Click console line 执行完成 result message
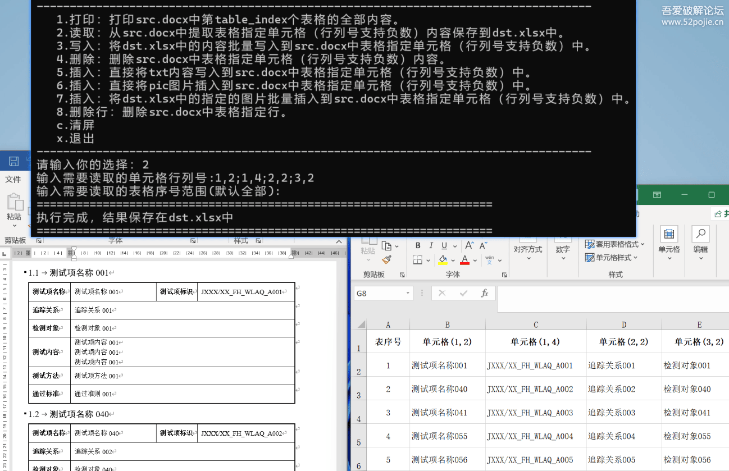729x471 pixels. [x=135, y=217]
